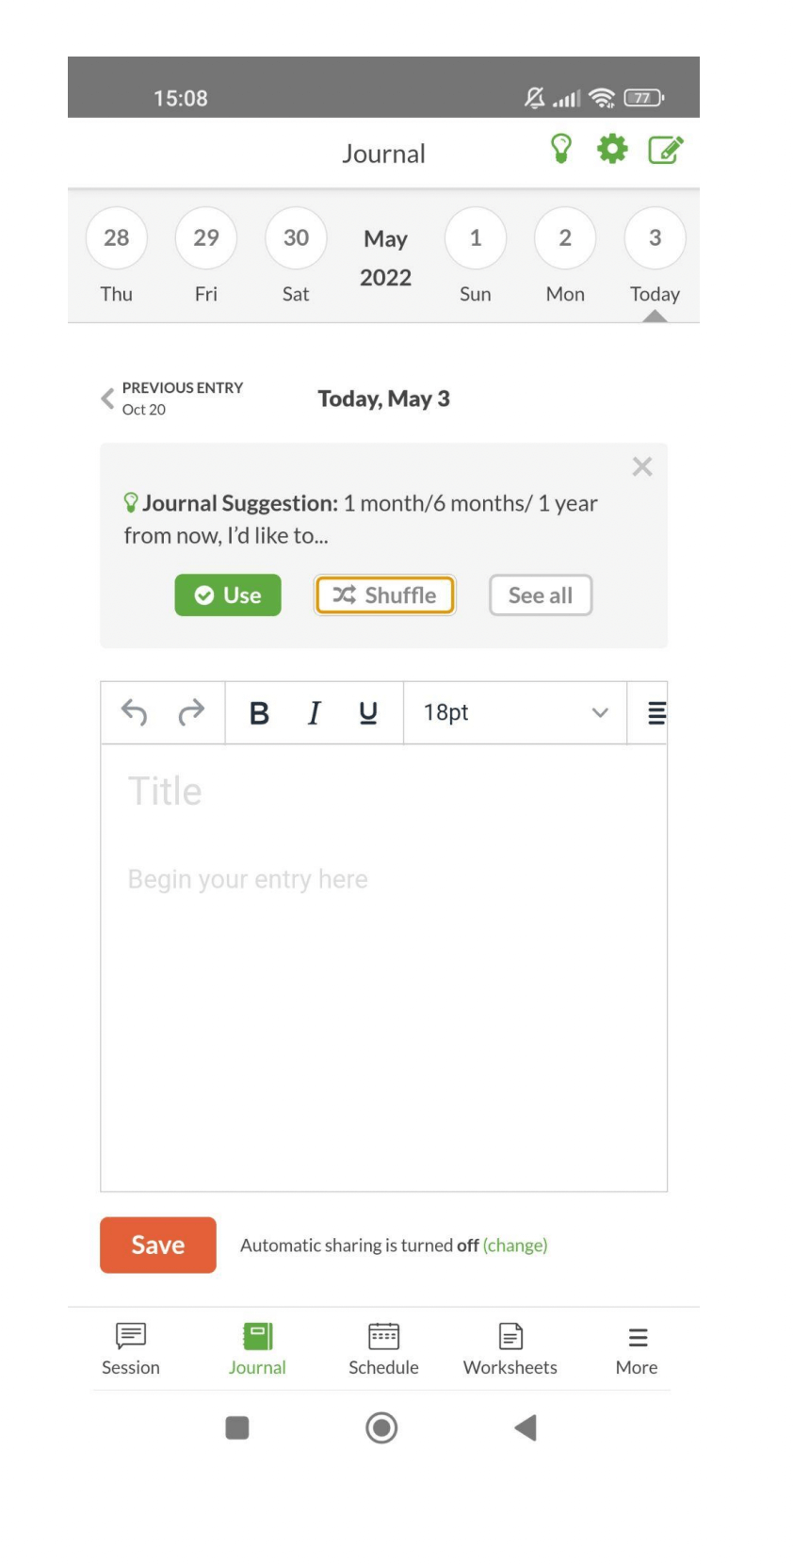Apply Underline formatting

coord(366,713)
